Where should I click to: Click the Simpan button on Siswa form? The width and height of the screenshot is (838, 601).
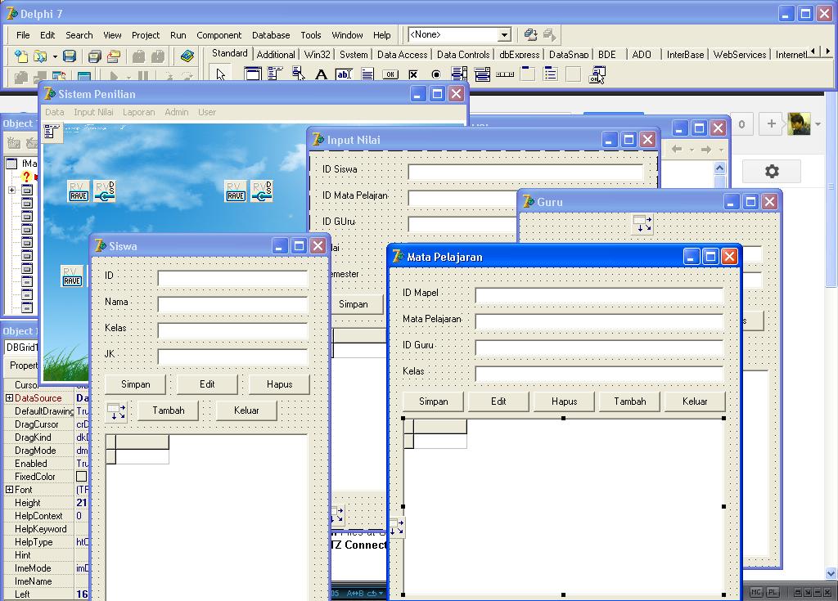click(x=134, y=383)
